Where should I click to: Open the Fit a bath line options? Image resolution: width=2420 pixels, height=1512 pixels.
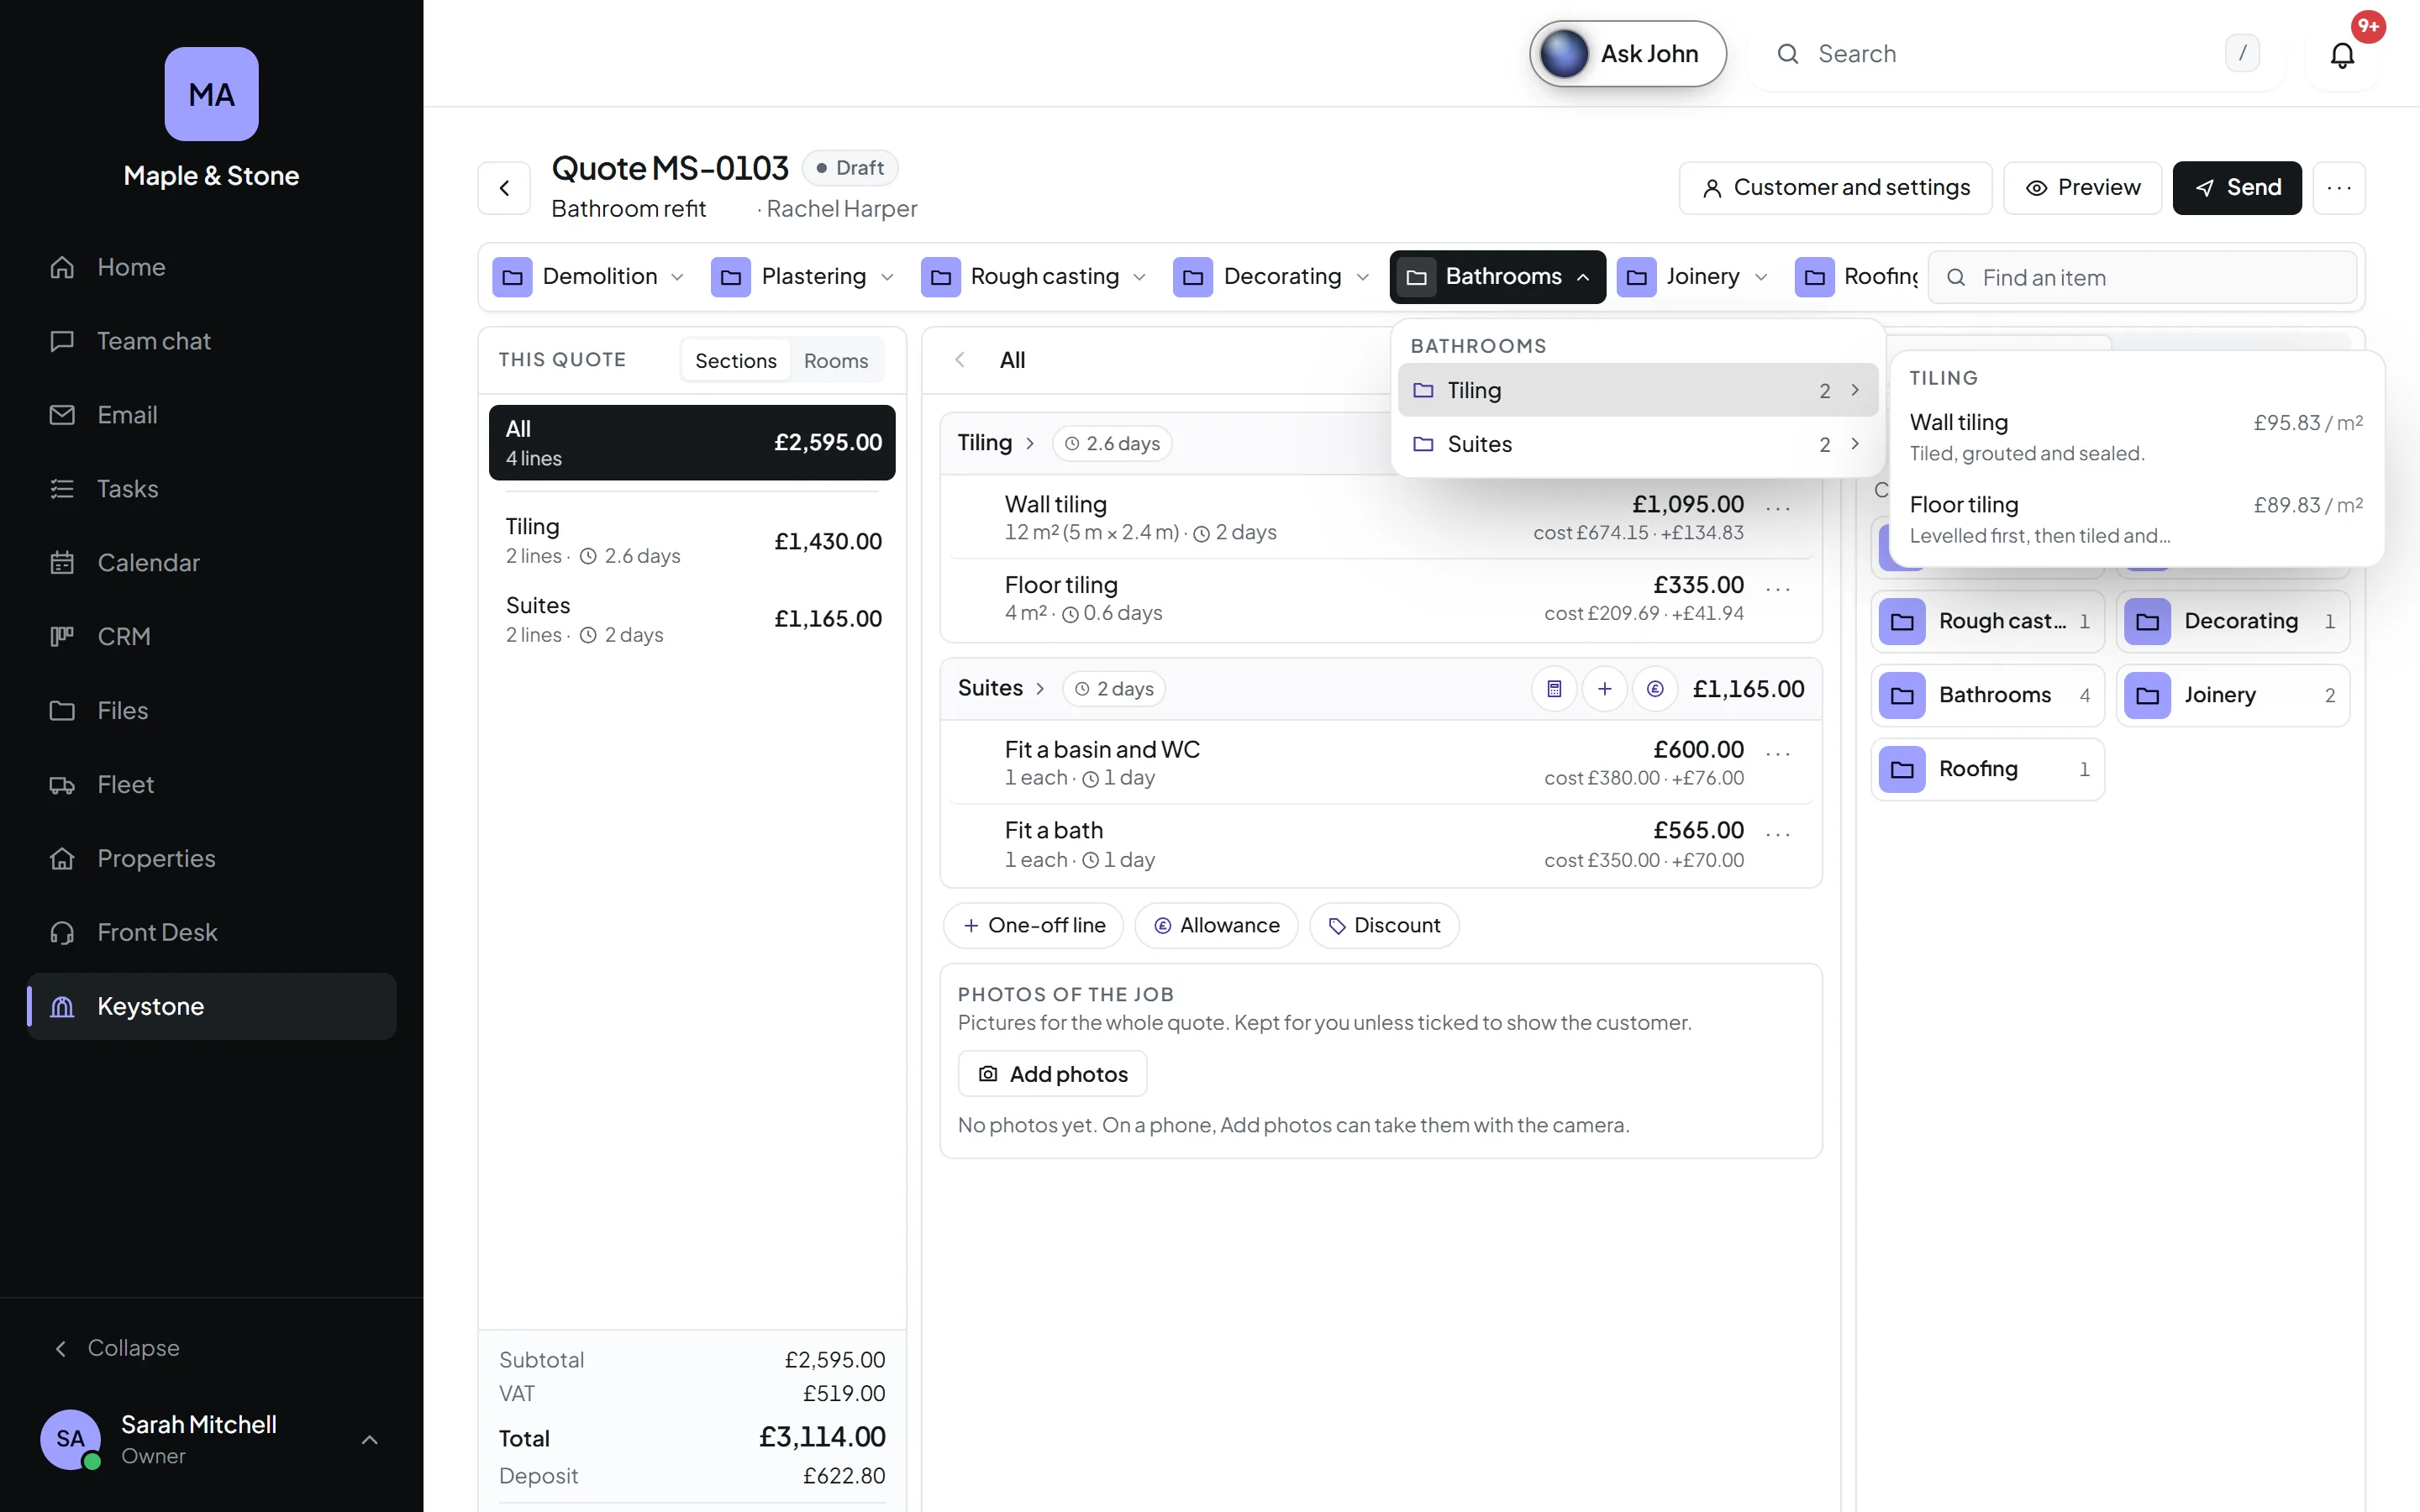click(x=1778, y=833)
